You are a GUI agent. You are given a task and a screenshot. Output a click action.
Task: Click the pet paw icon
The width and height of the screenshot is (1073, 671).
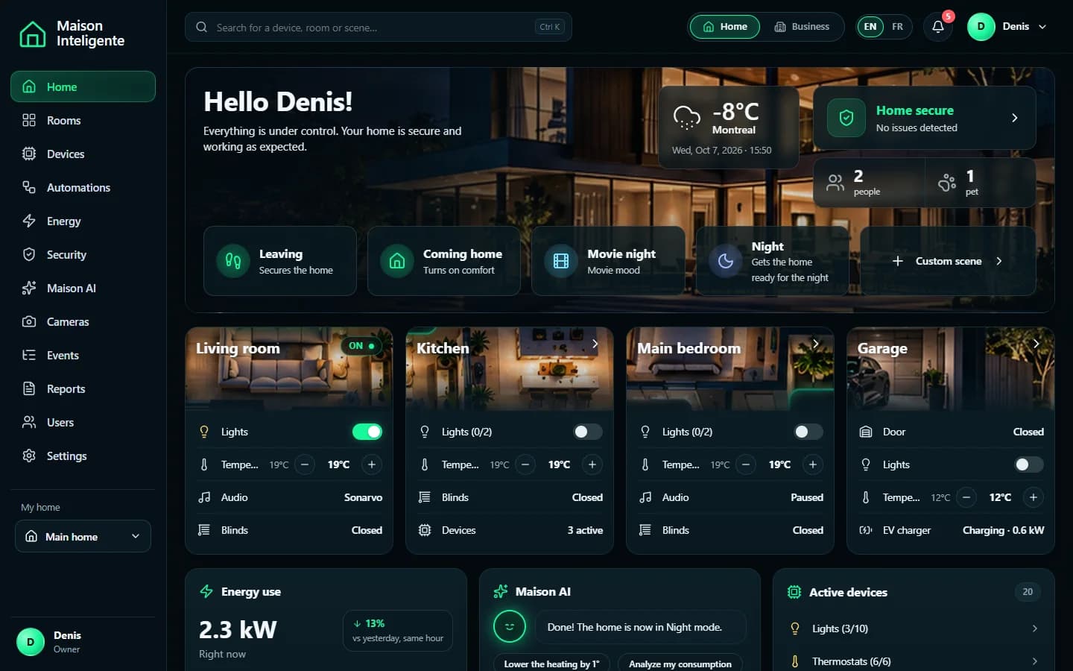pos(947,183)
